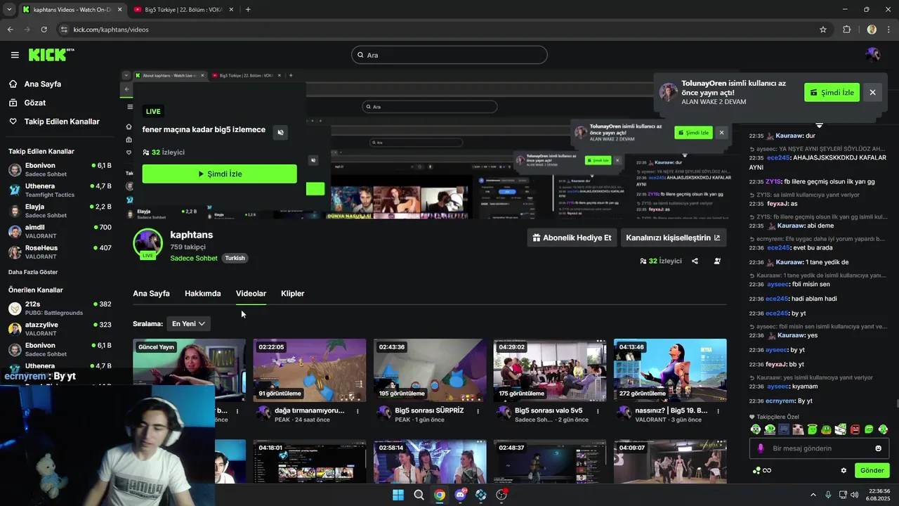Open options menu for Big5 sonrası SÜRPRİZ
The height and width of the screenshot is (506, 899).
[x=478, y=411]
